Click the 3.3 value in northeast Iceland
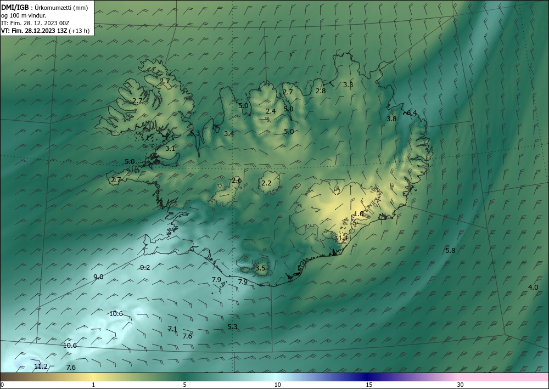 click(348, 84)
